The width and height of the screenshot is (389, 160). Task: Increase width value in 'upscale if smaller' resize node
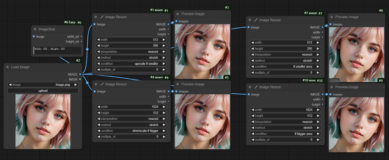(x=164, y=40)
